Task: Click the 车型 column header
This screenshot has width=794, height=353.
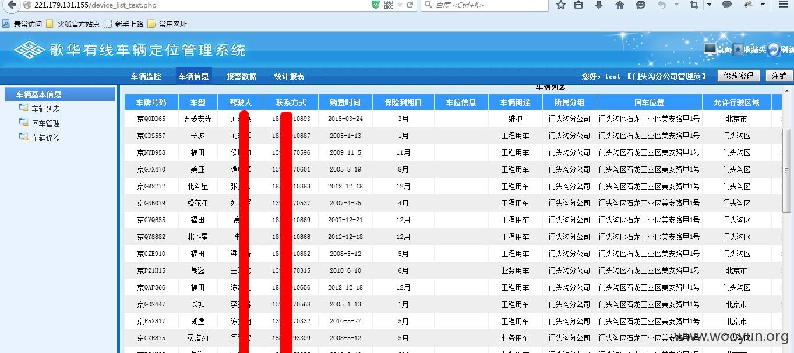Action: coord(198,102)
